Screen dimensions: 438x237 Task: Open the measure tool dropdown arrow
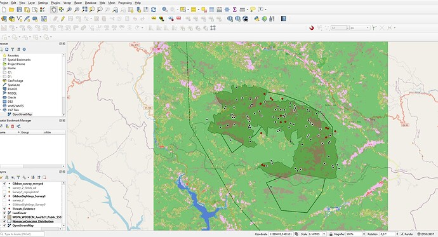(248, 10)
